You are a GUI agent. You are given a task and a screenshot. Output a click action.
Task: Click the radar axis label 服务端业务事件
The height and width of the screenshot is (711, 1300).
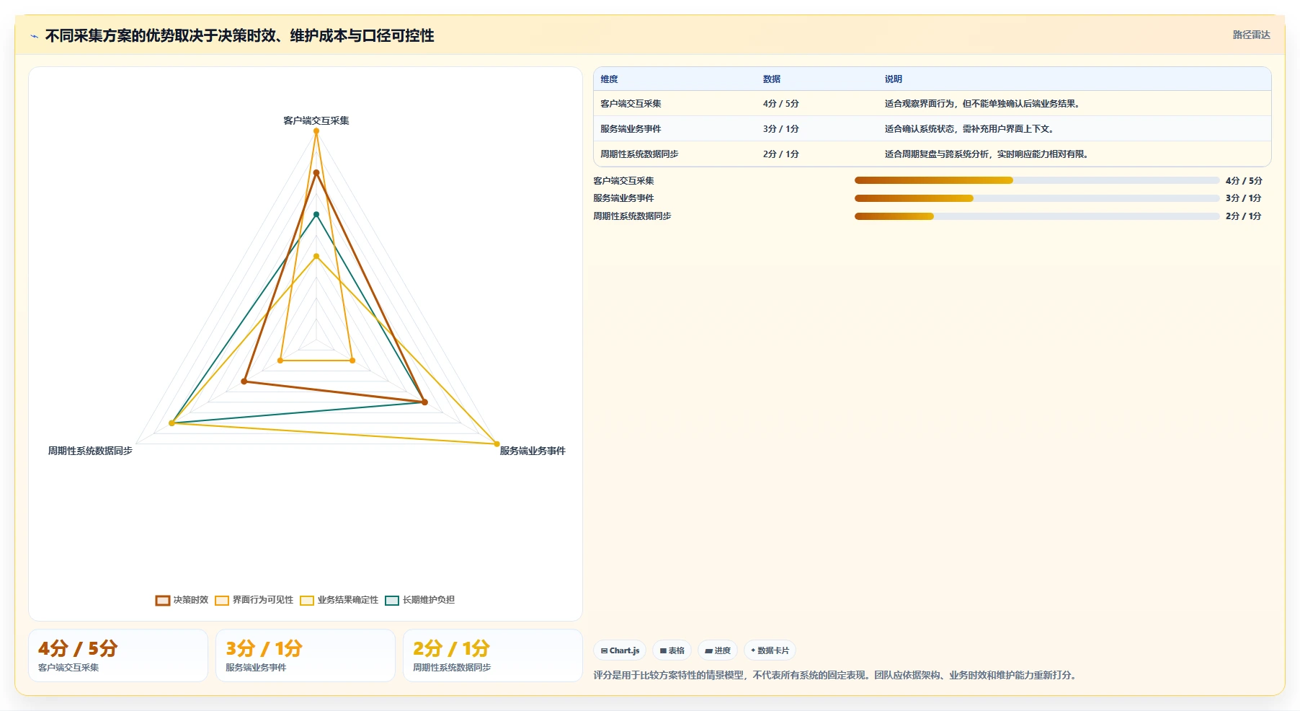pyautogui.click(x=533, y=451)
